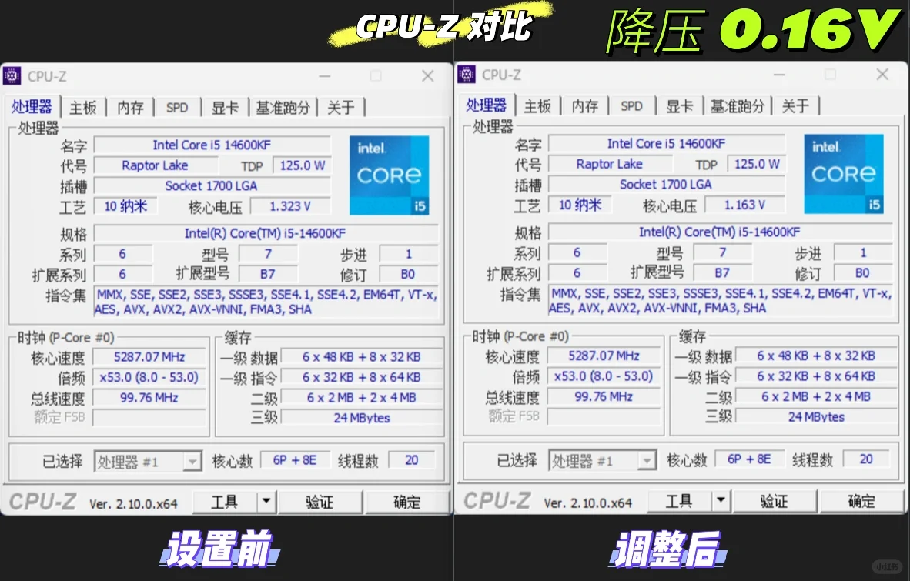910x581 pixels.
Task: Click 125.0 W TDP value in left window
Action: click(x=302, y=165)
